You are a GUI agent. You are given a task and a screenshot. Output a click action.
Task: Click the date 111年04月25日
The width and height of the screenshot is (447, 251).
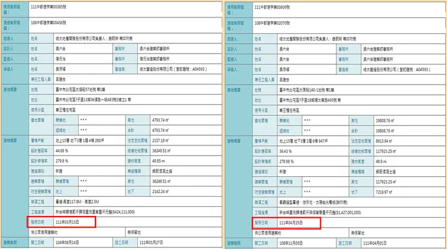coord(291,223)
